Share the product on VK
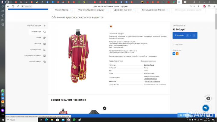217x122 pixels. click(x=174, y=54)
